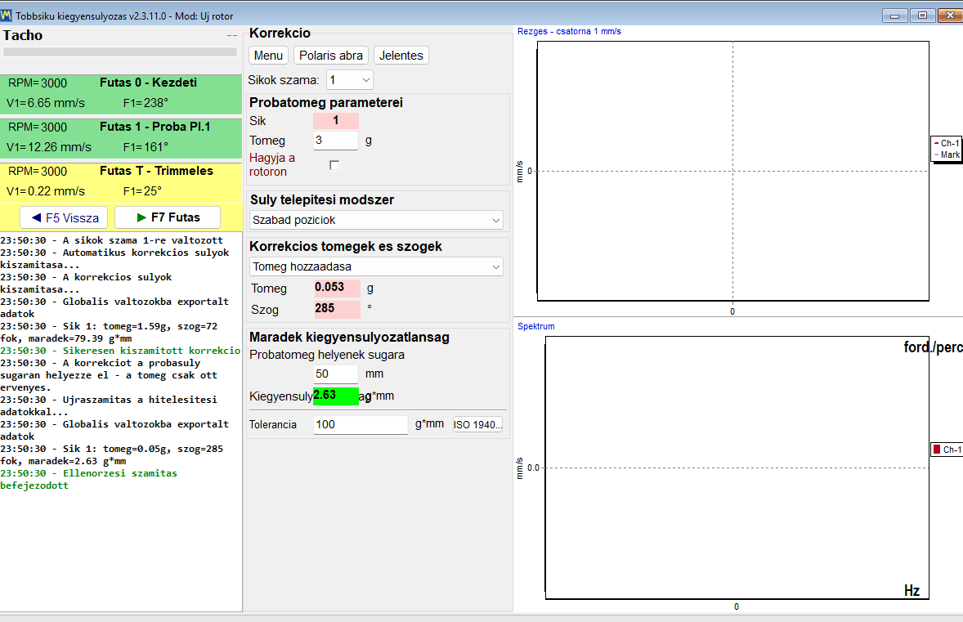The image size is (963, 622).
Task: Click the Tolerancia input field
Action: click(x=361, y=424)
